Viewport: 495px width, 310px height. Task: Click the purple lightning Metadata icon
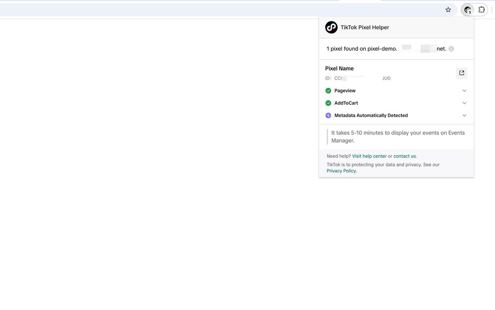328,116
